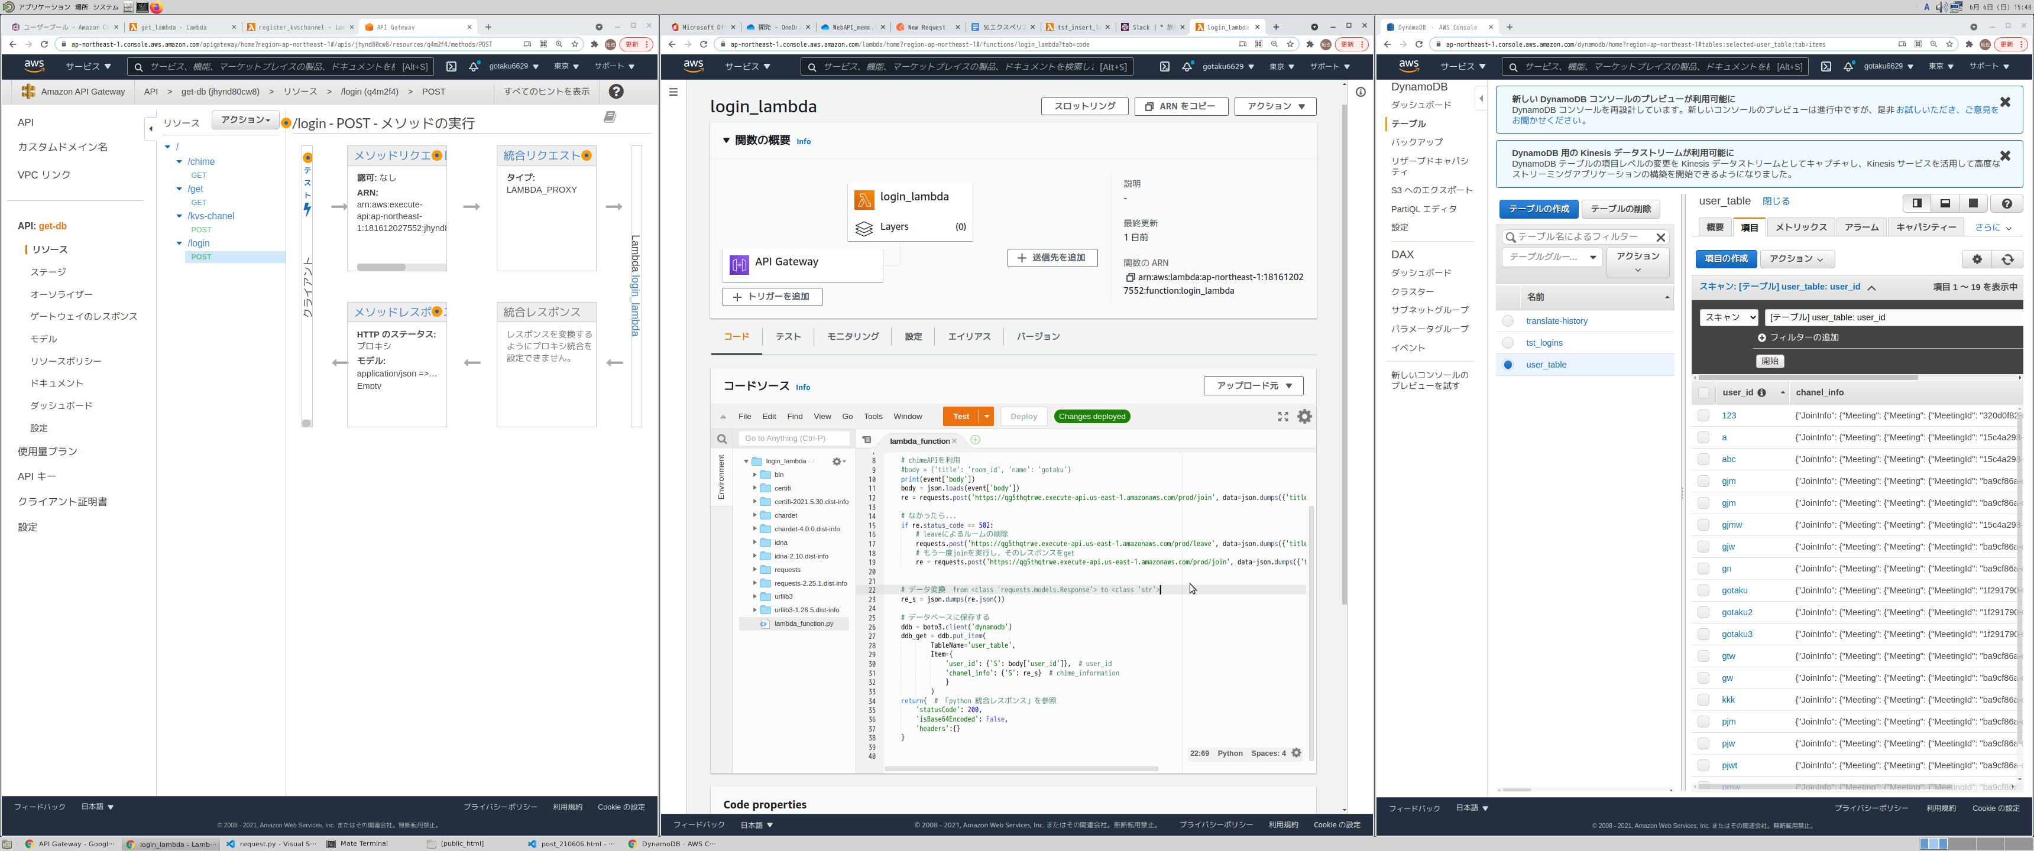Clear the table name filter with X
2034x851 pixels.
pyautogui.click(x=1660, y=237)
